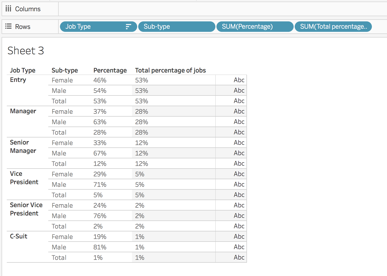Viewport: 387px width, 276px height.
Task: Click the Total percentage of jobs header
Action: (x=170, y=70)
